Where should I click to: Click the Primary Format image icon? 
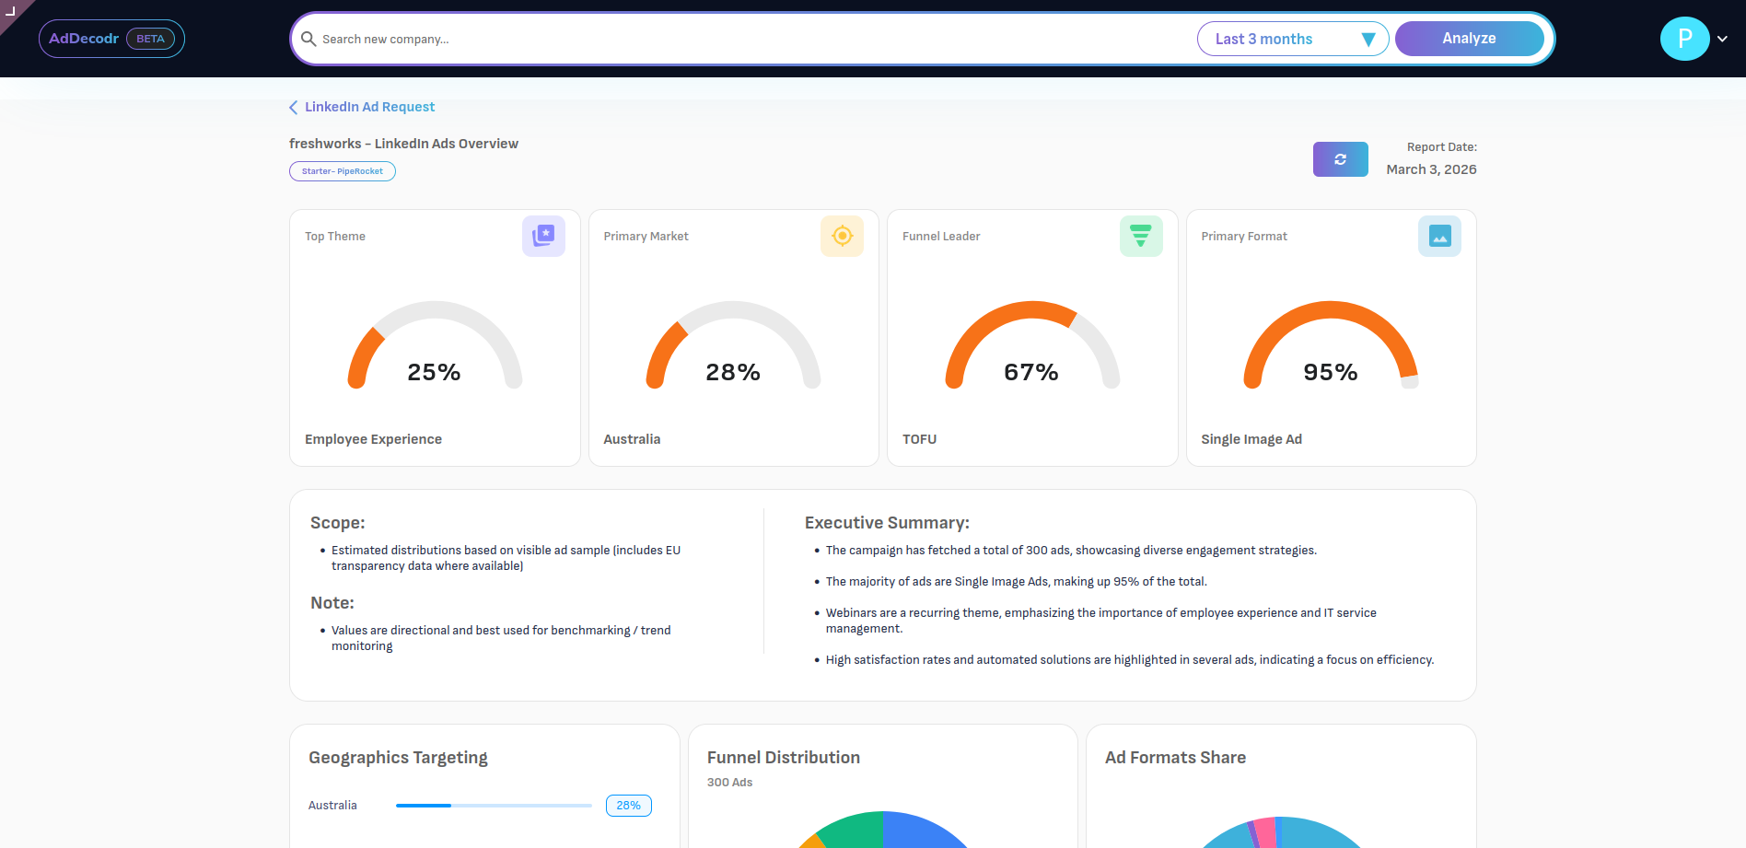1439,236
